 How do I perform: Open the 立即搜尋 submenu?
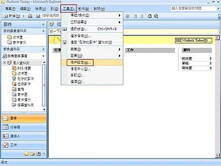pos(92,22)
